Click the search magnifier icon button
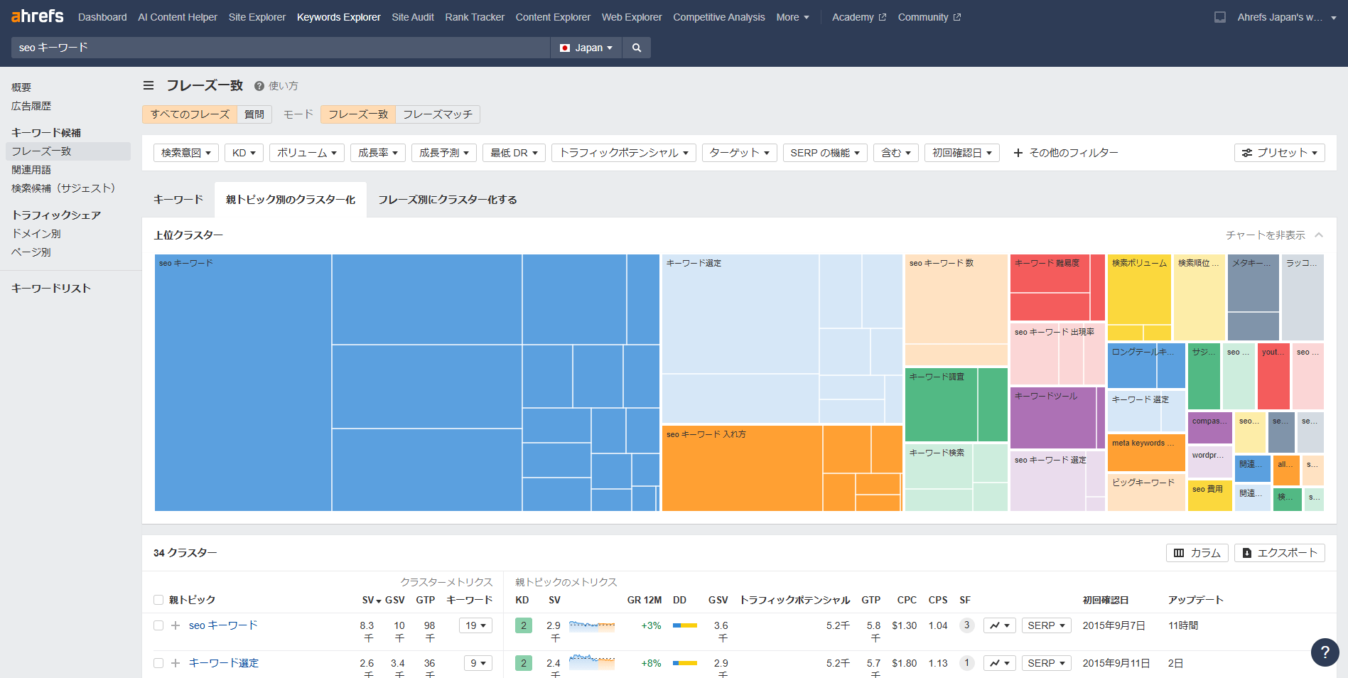 (x=636, y=48)
